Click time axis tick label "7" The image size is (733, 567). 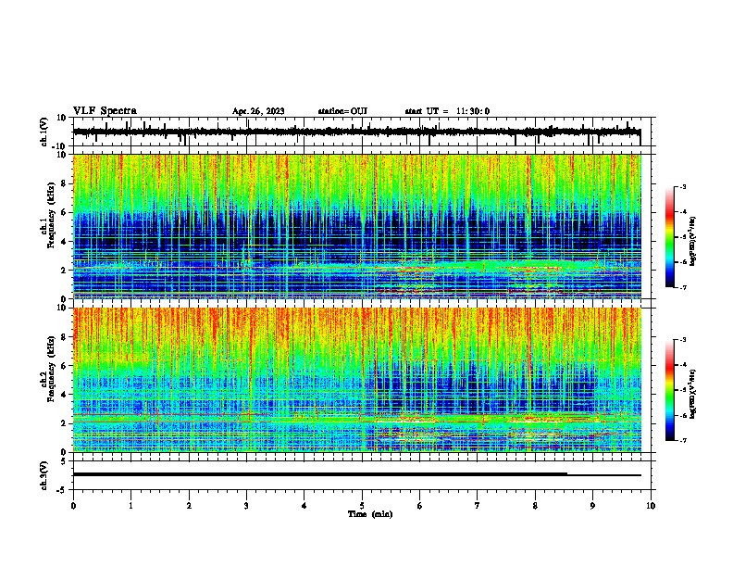[478, 506]
